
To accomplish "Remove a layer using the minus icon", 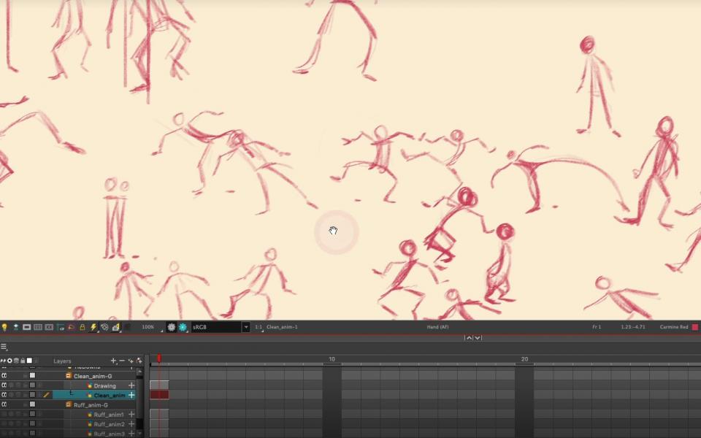I will tap(120, 361).
